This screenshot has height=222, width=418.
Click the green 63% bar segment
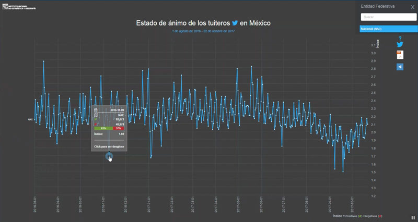103,128
